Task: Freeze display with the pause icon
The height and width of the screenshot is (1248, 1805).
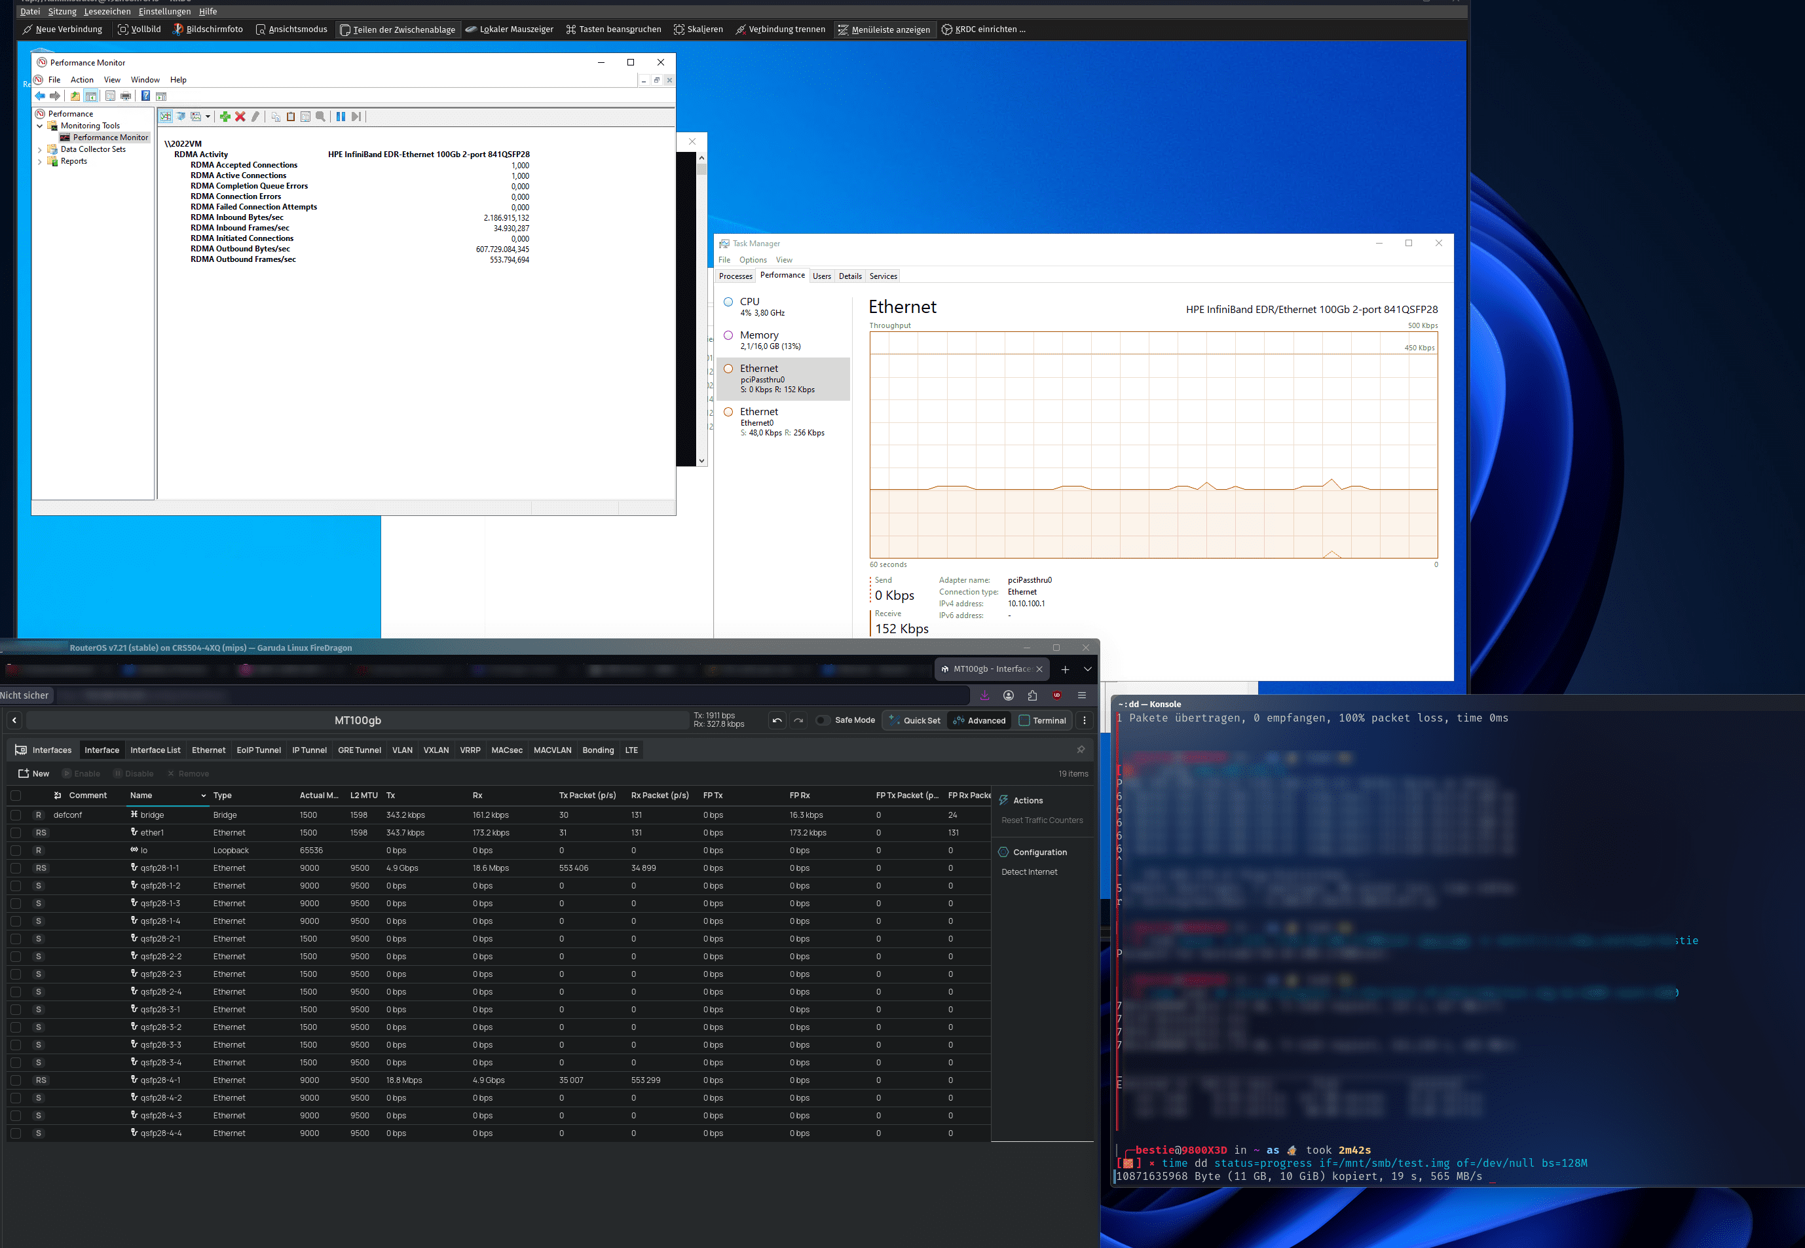Action: 341,117
